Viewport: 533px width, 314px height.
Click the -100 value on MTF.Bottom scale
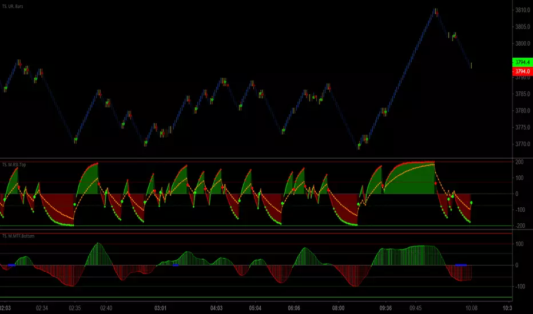coord(520,287)
